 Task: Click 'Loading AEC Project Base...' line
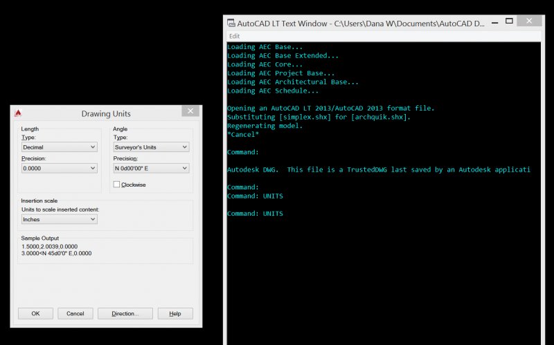point(280,73)
